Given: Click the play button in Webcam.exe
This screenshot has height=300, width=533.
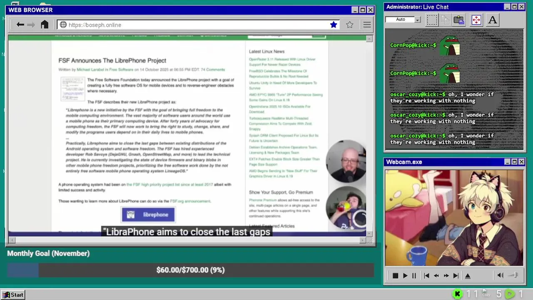Looking at the screenshot, I should [x=405, y=275].
